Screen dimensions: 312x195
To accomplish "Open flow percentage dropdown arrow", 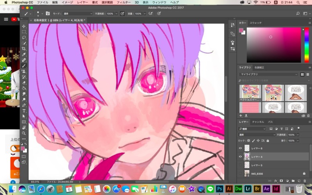I will pos(145,14).
